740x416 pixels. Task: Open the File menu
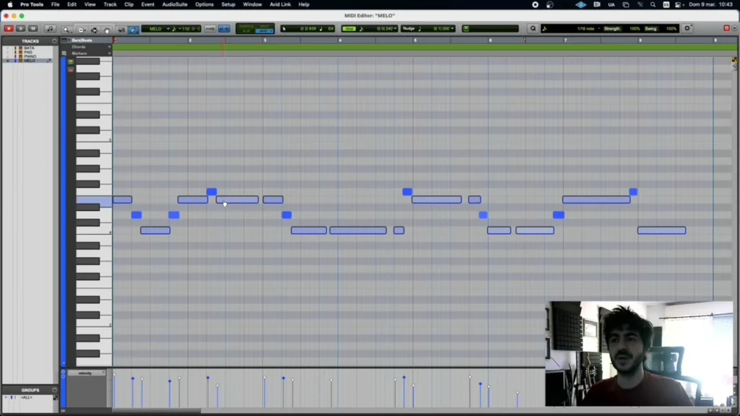55,4
